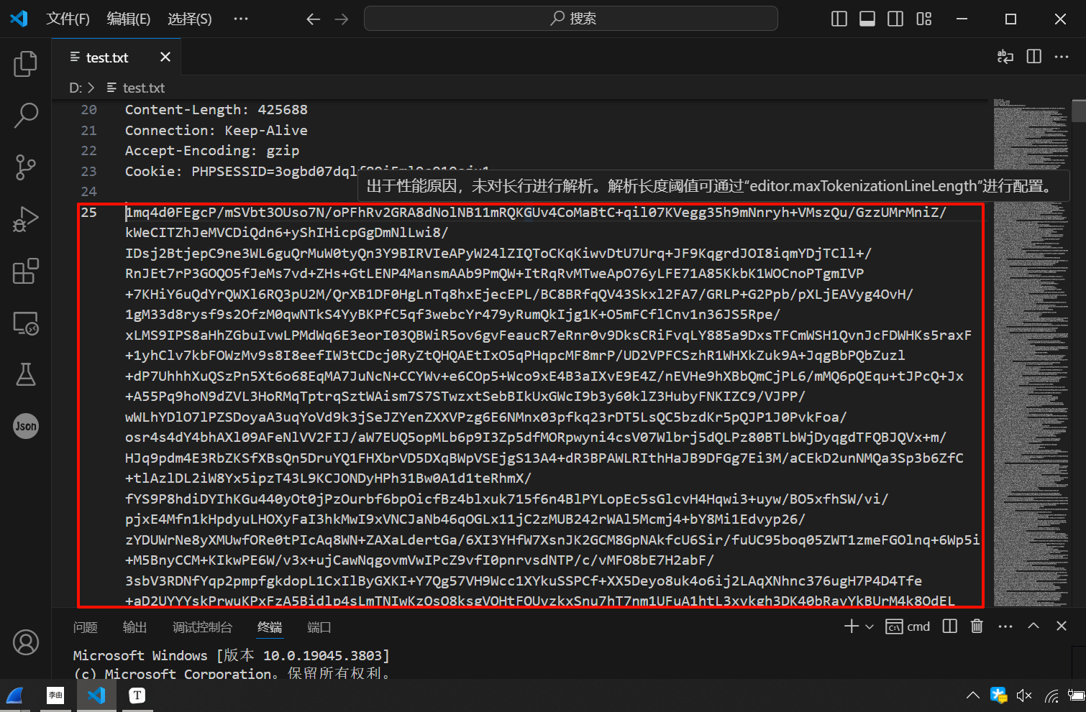The width and height of the screenshot is (1086, 712).
Task: Open the title bar overflow menu (…)
Action: click(240, 19)
